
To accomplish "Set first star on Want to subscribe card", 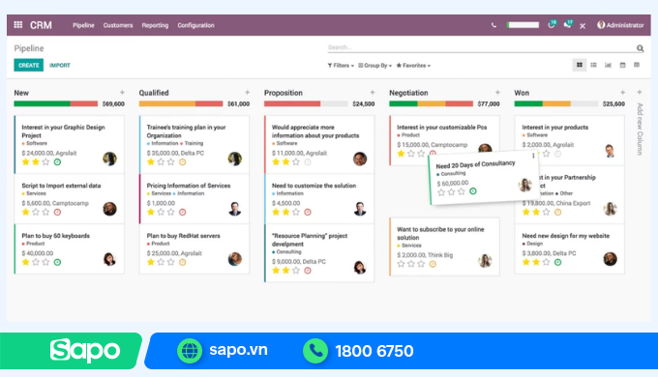I will point(401,264).
